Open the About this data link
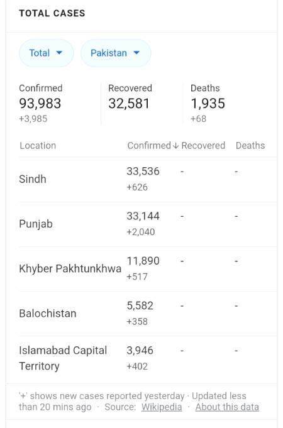Screen dimensions: 283x428 pyautogui.click(x=227, y=407)
